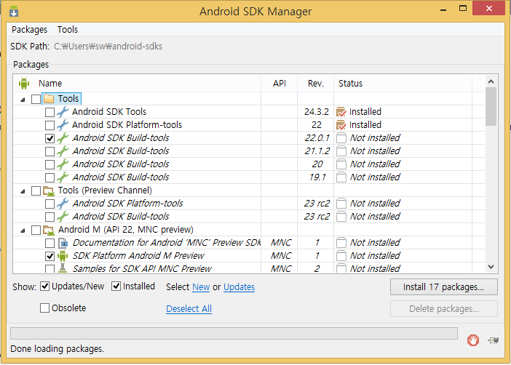Click Tools (Preview Channel) folder icon
Viewport: 511px width, 365px height.
49,190
